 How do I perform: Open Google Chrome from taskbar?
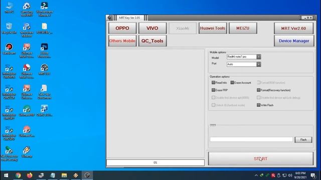[18, 175]
